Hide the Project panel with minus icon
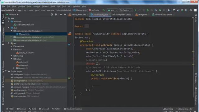This screenshot has width=199, height=112. pyautogui.click(x=65, y=15)
